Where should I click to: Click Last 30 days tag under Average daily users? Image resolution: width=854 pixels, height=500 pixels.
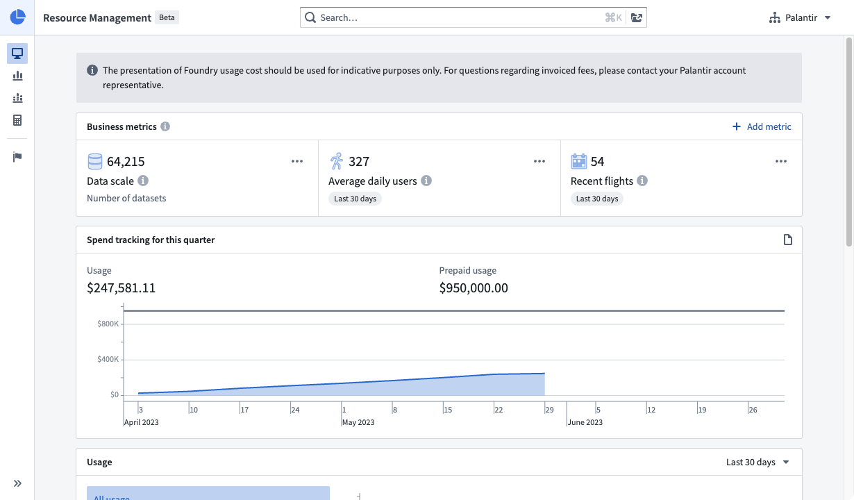click(x=355, y=199)
